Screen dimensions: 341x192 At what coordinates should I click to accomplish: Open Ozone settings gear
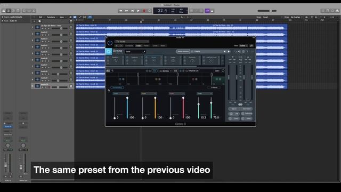[243, 52]
